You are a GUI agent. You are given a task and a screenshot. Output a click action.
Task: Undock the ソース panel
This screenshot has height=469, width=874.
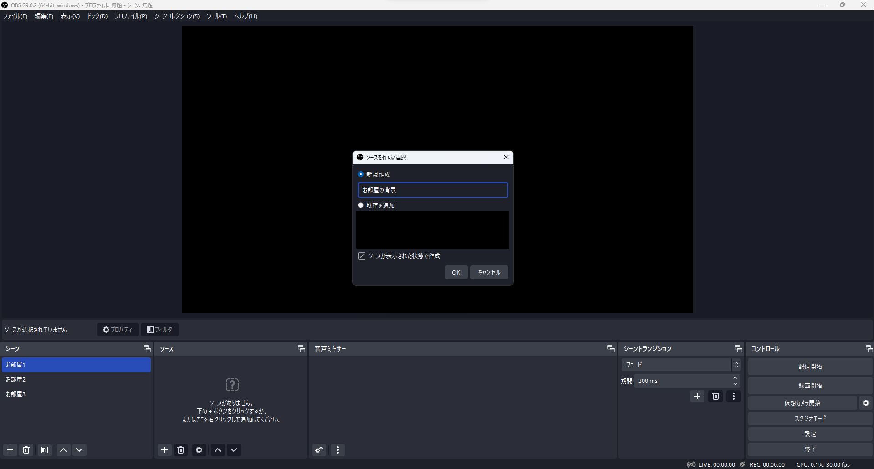(x=301, y=349)
